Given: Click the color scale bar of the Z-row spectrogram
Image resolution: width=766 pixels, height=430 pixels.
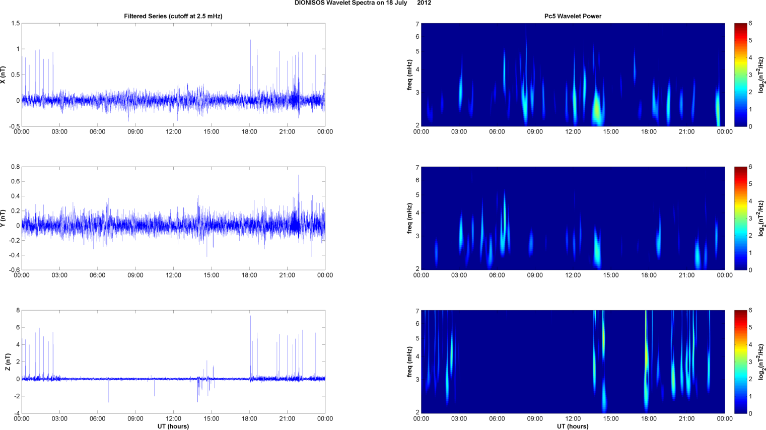Looking at the screenshot, I should click(x=740, y=362).
